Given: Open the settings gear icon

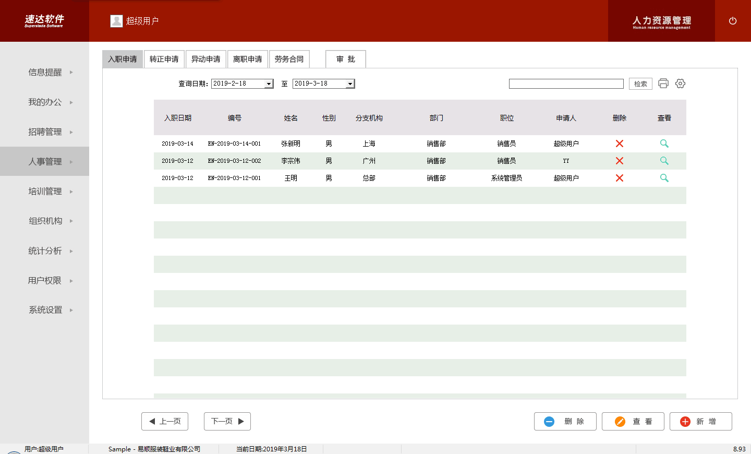Looking at the screenshot, I should coord(680,83).
